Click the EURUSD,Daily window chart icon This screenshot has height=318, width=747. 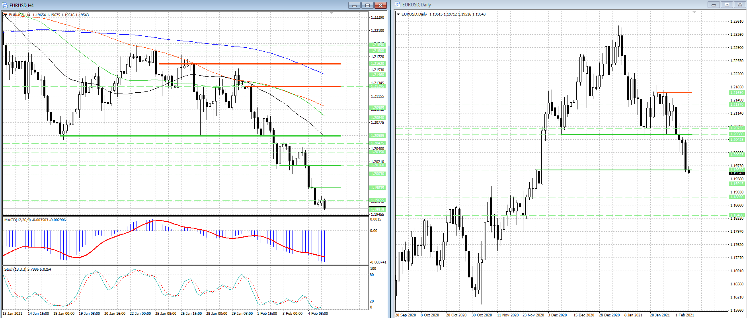[398, 5]
